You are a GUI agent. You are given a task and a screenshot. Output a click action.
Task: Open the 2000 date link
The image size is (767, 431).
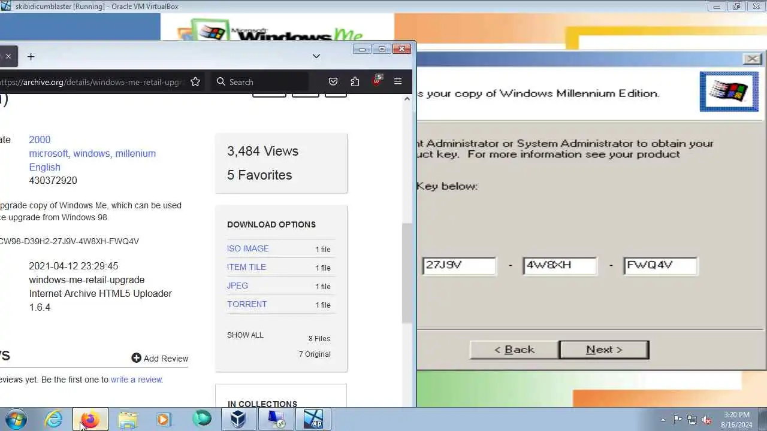point(40,139)
